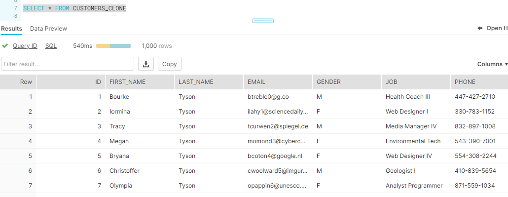Click the phone cell 554-308-2244
Viewport: 508px width, 197px height.
click(x=475, y=156)
